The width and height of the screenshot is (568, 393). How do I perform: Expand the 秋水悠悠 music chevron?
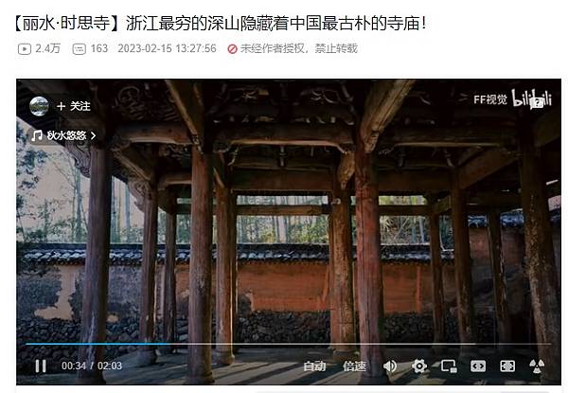pyautogui.click(x=93, y=135)
